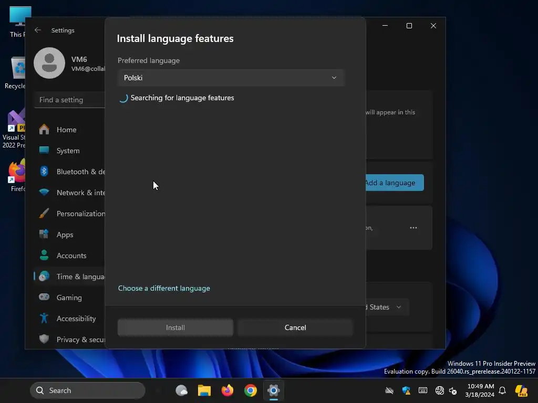Click the disabled Install button
This screenshot has height=403, width=538.
(x=175, y=327)
